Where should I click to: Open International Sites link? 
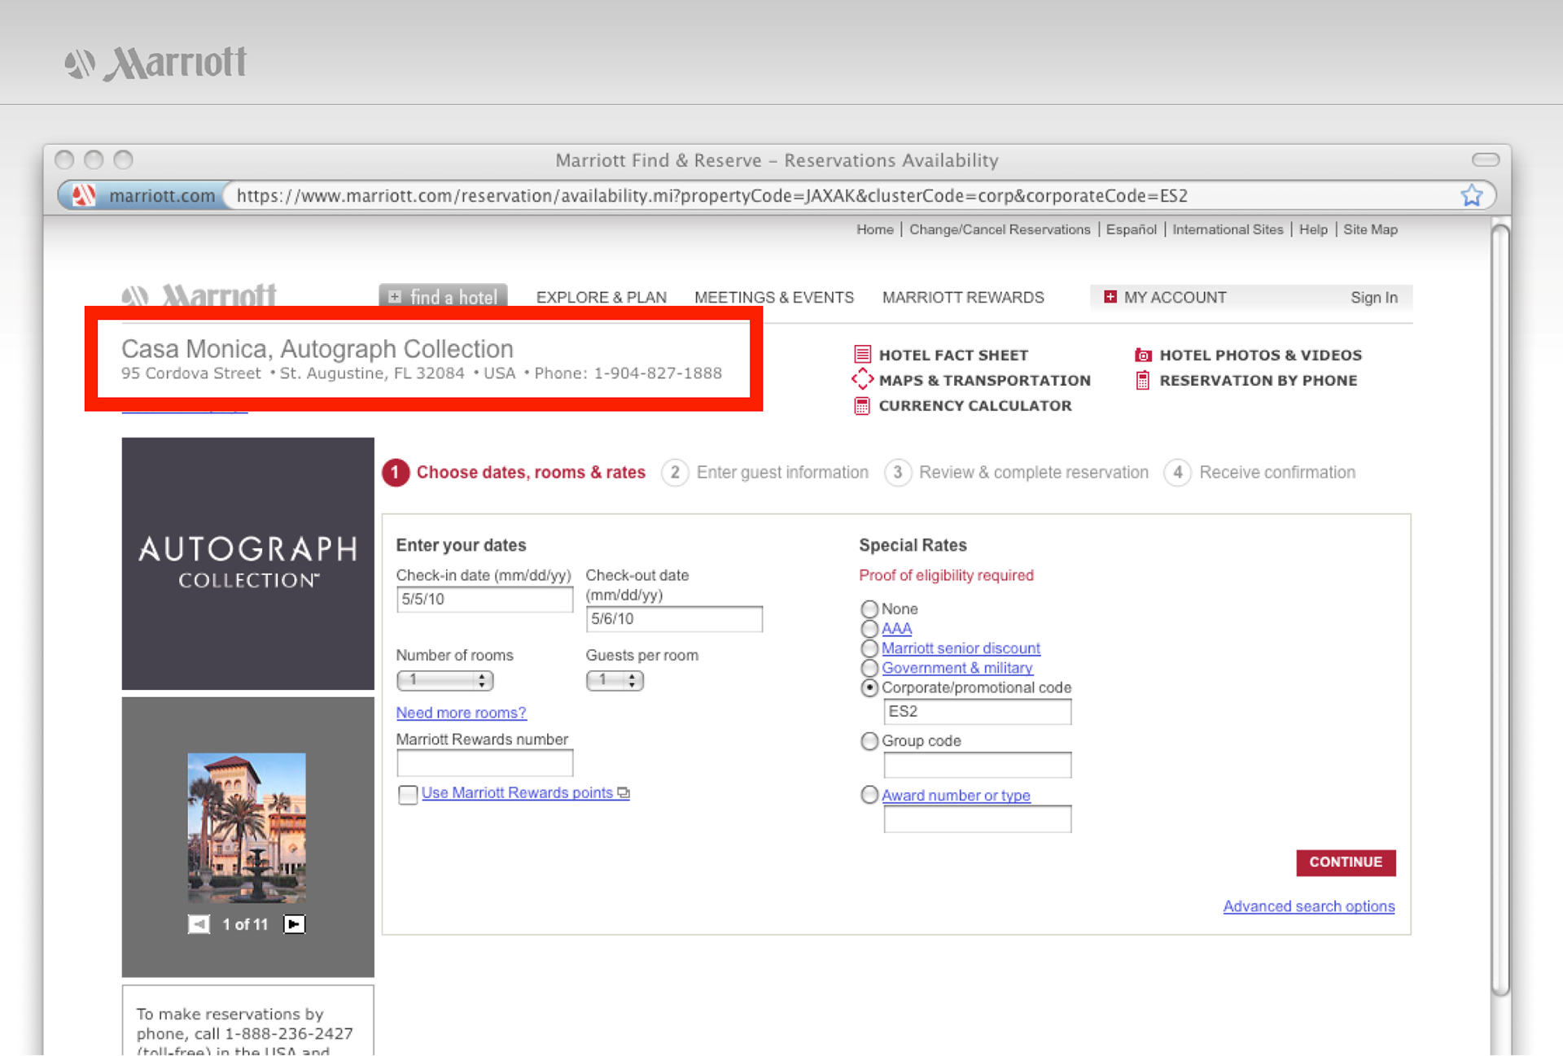1227,229
